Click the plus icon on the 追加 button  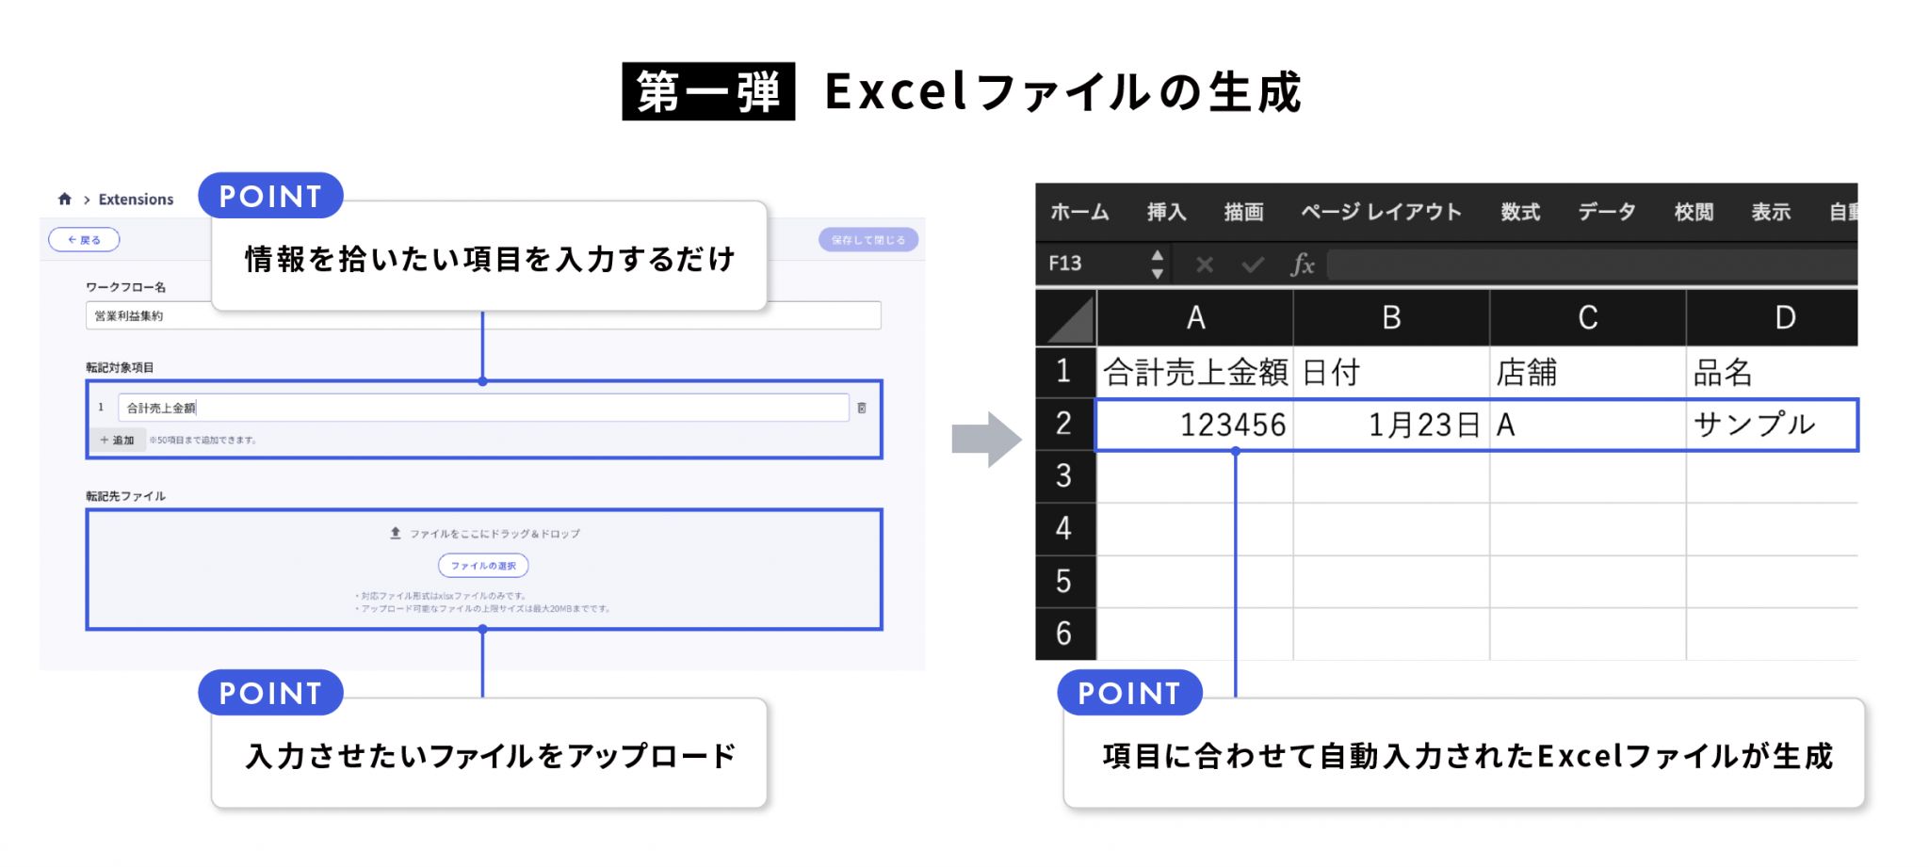coord(102,439)
